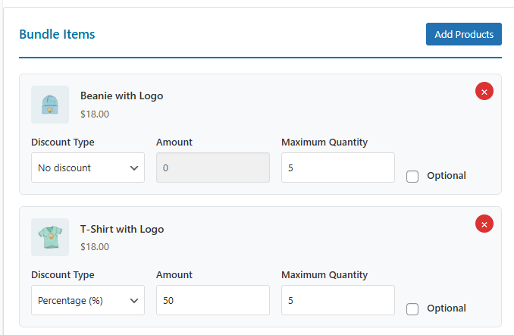This screenshot has width=514, height=335.
Task: Focus Maximum Quantity field for Beanie
Action: click(337, 167)
